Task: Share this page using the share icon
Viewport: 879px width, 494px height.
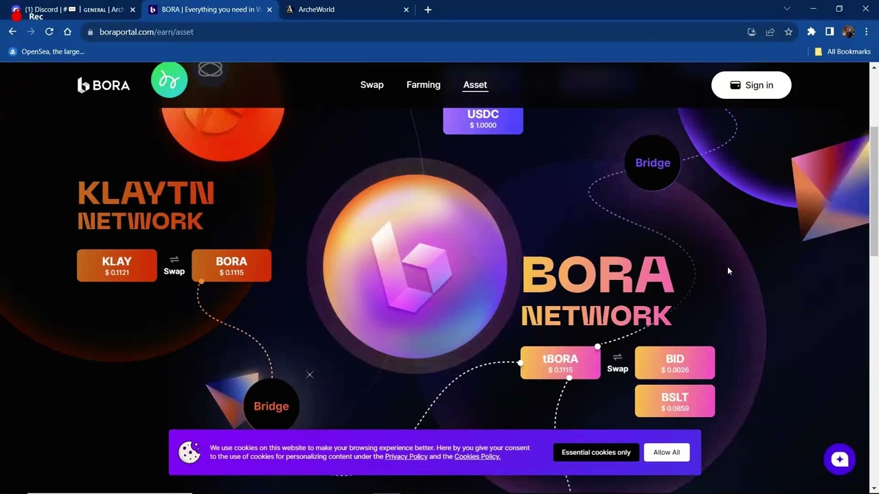Action: click(770, 32)
